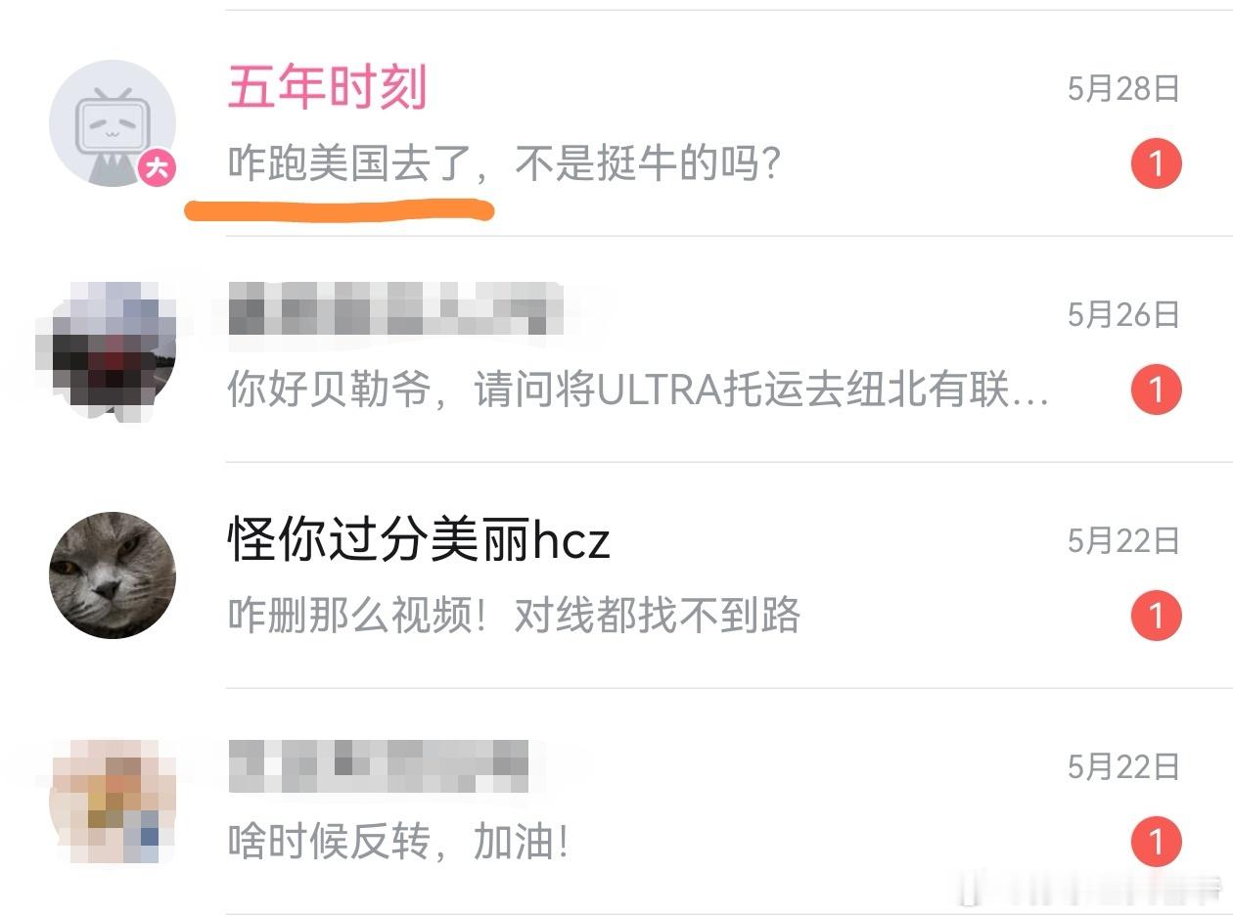Open the gray cat avatar of 怪你过分美丽hcz

[113, 575]
